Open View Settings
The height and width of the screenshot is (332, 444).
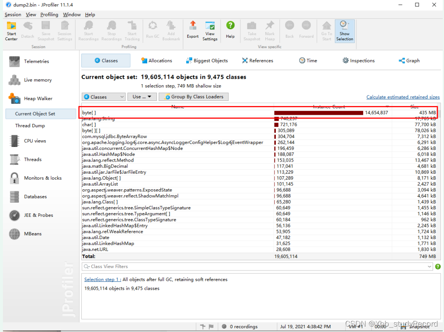pos(210,31)
